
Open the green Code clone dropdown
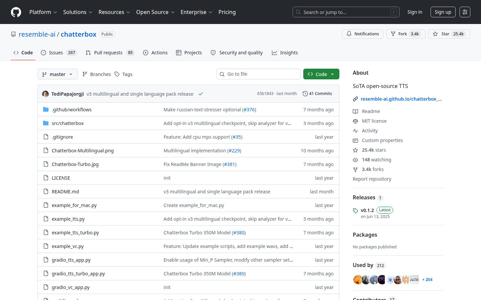321,74
